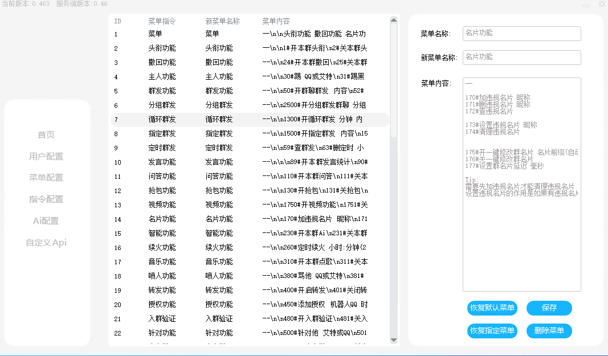This screenshot has width=608, height=356.
Task: Open 用户配置 in the sidebar
Action: click(x=46, y=156)
